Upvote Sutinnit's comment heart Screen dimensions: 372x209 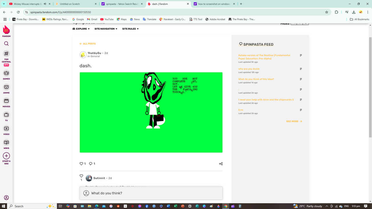(x=81, y=176)
